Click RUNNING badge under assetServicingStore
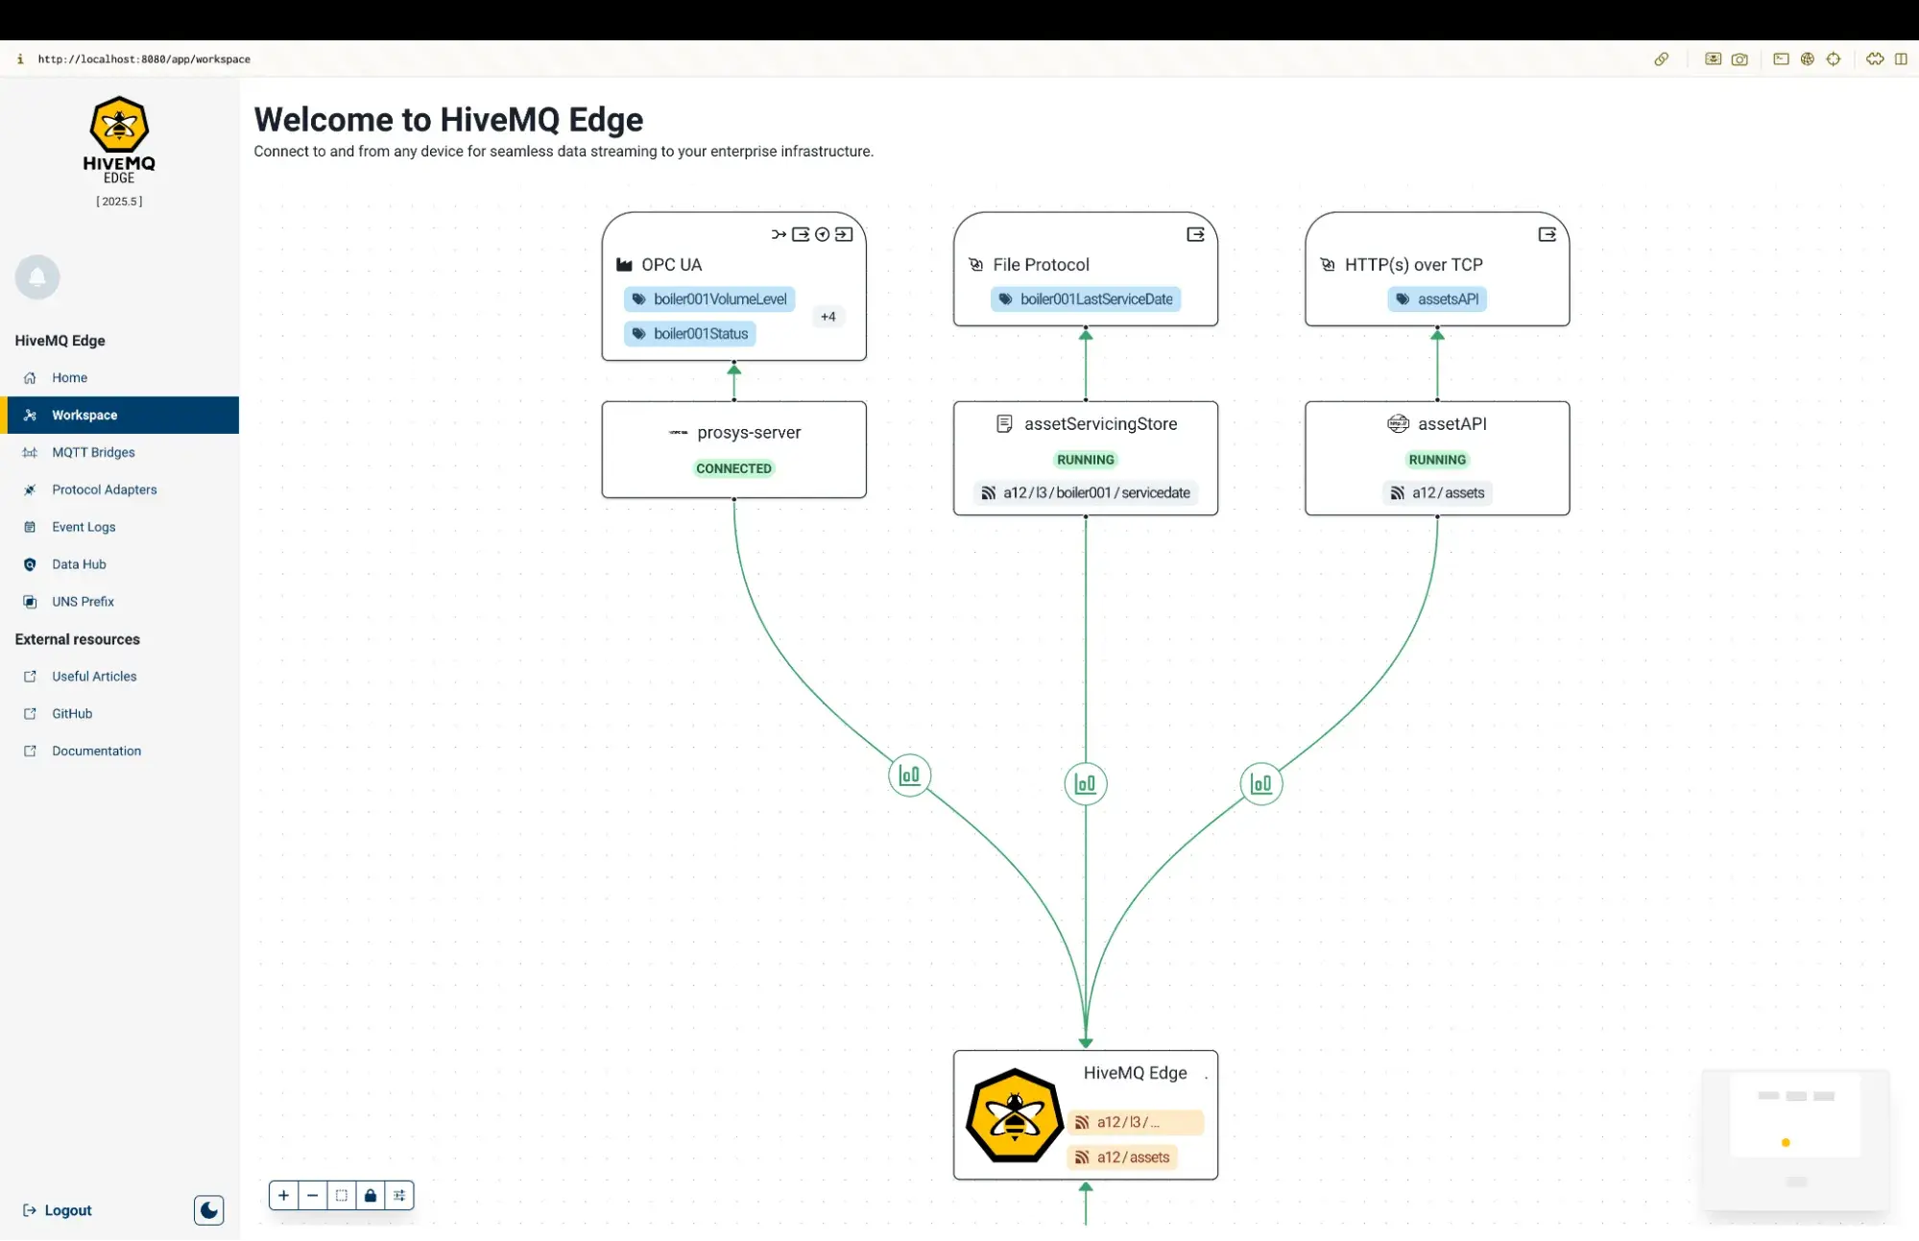This screenshot has height=1241, width=1919. click(1086, 460)
